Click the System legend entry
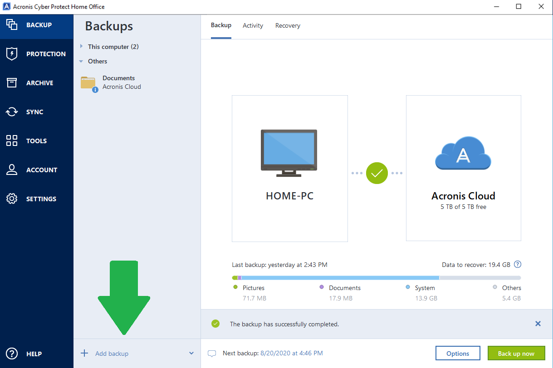The width and height of the screenshot is (553, 368). [425, 288]
